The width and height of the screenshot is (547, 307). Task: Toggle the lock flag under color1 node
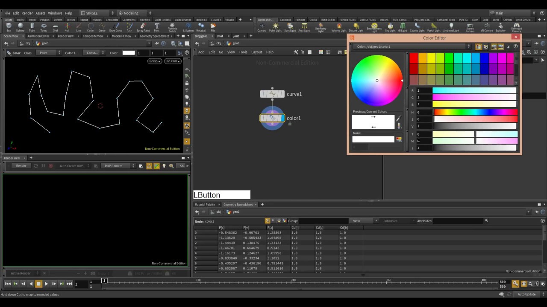tap(290, 124)
